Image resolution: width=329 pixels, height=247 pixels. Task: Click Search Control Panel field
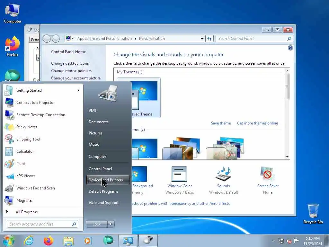(x=254, y=39)
